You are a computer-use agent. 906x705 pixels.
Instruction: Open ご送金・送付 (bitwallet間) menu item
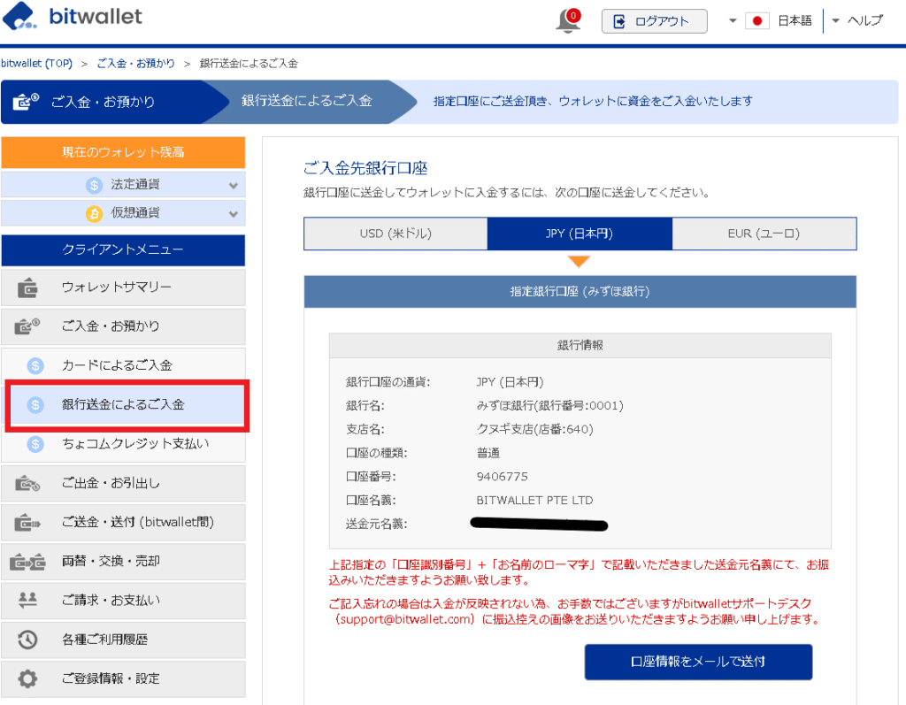[x=123, y=523]
